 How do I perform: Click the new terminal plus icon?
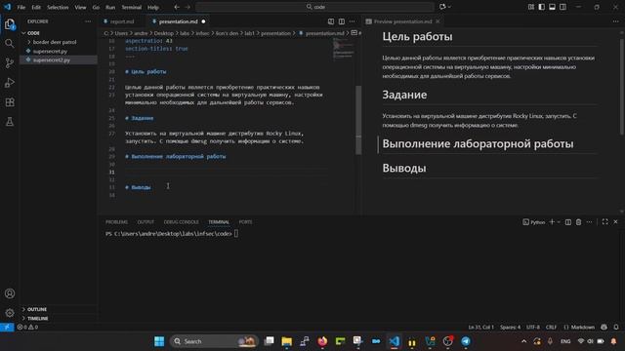tap(552, 222)
